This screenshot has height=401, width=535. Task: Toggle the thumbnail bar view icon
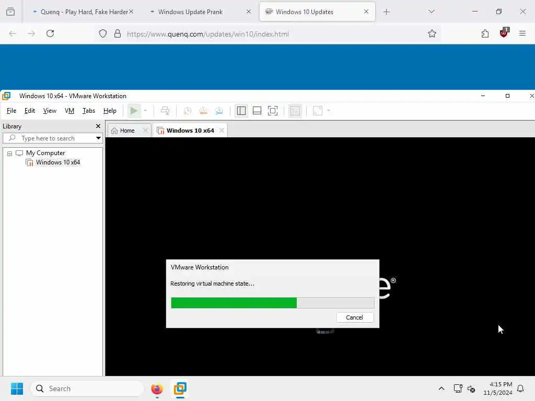257,111
